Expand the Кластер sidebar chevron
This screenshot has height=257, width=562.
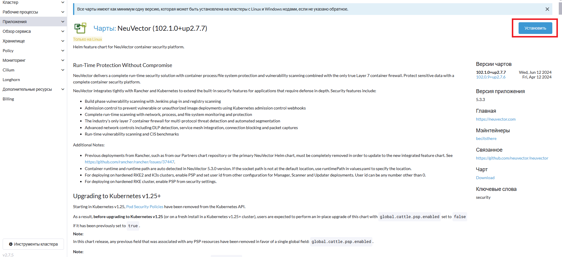63,2
